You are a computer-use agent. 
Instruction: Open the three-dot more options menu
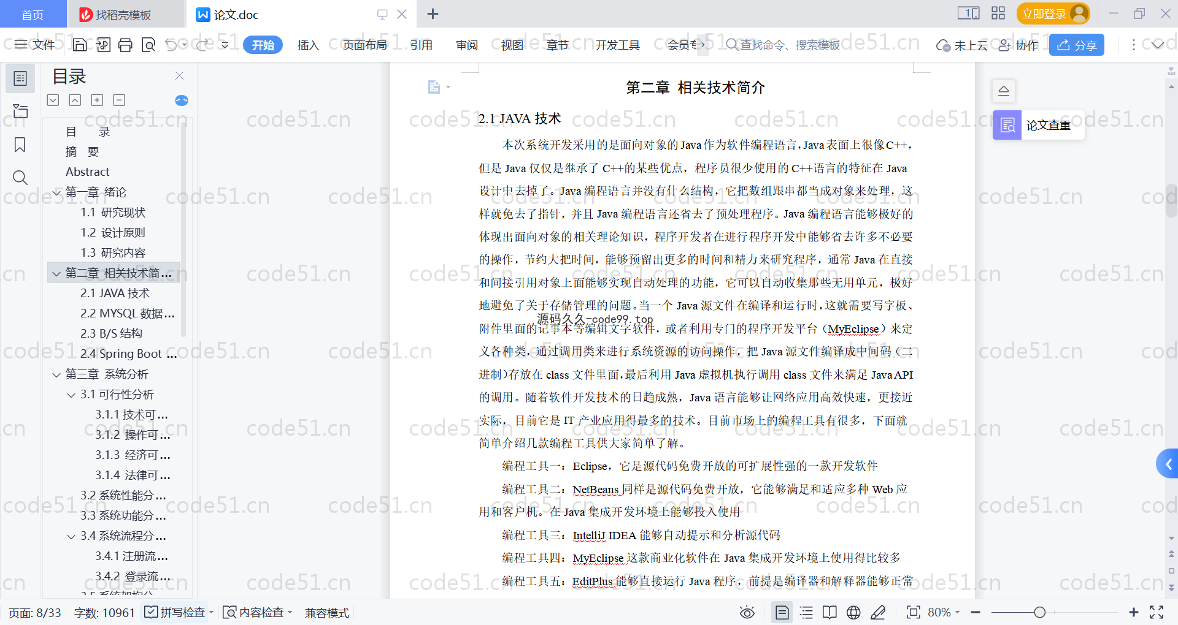coord(1133,45)
